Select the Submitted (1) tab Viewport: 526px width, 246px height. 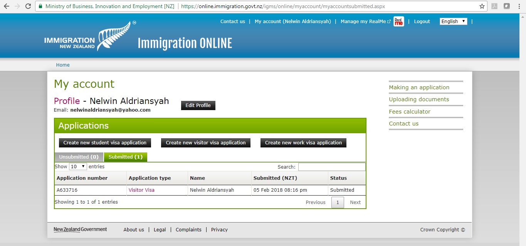(x=125, y=157)
